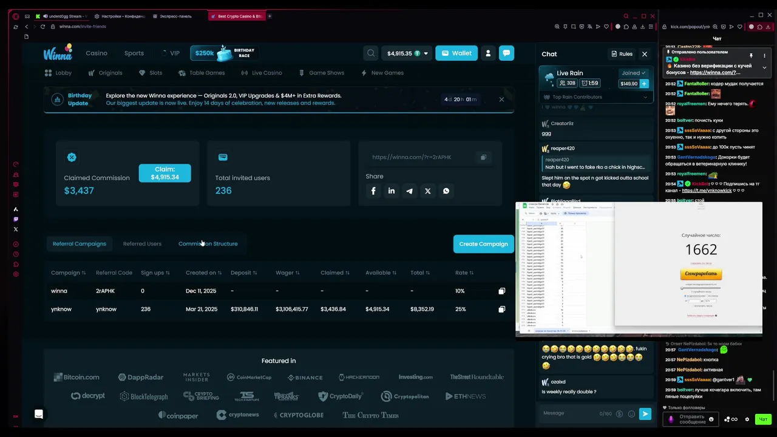Click the green Чат button in Kick
This screenshot has width=777, height=437.
pos(763,419)
